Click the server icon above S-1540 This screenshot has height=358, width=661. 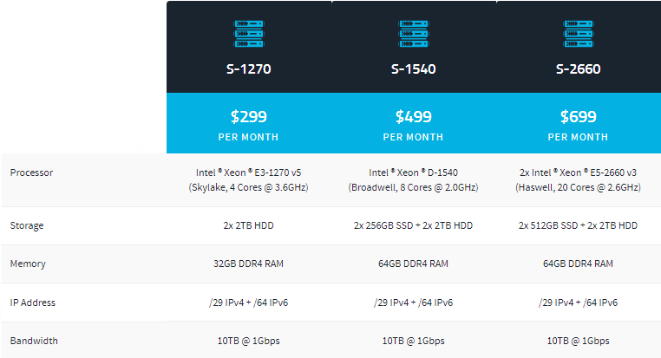(x=413, y=34)
